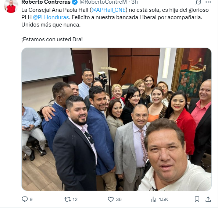
Task: Open the three-dot more options menu
Action: point(208,2)
